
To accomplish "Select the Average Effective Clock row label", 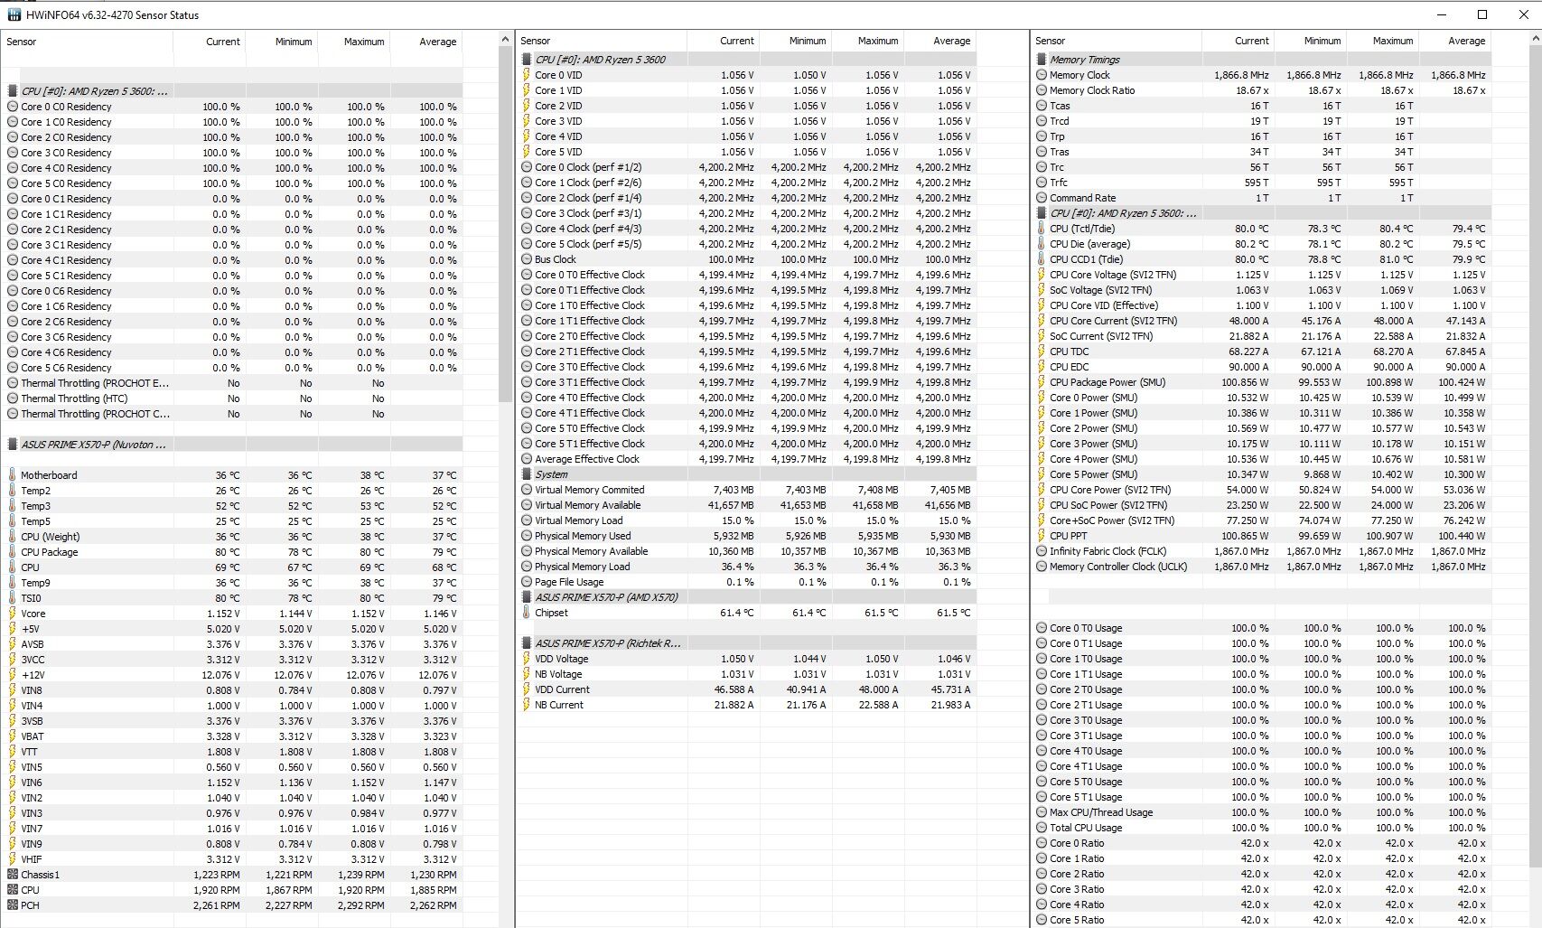I will [586, 459].
